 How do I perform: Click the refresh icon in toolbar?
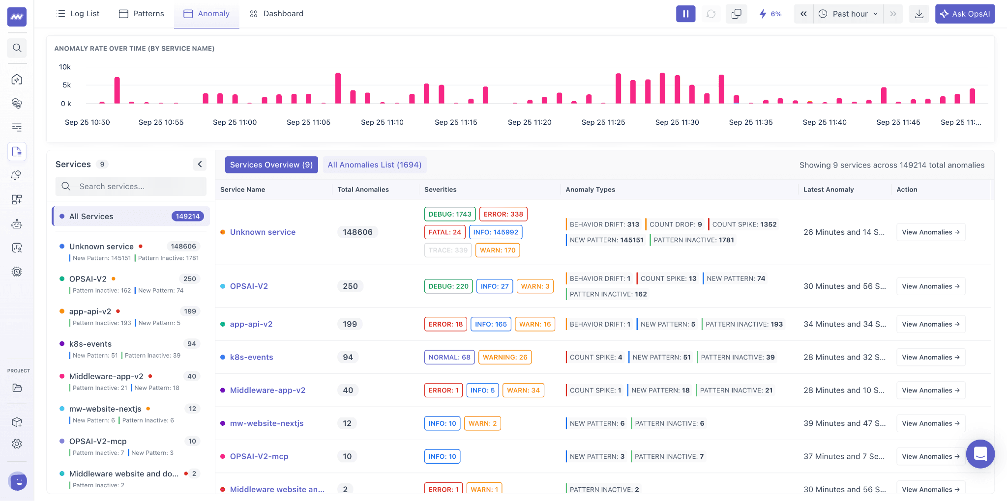tap(711, 14)
